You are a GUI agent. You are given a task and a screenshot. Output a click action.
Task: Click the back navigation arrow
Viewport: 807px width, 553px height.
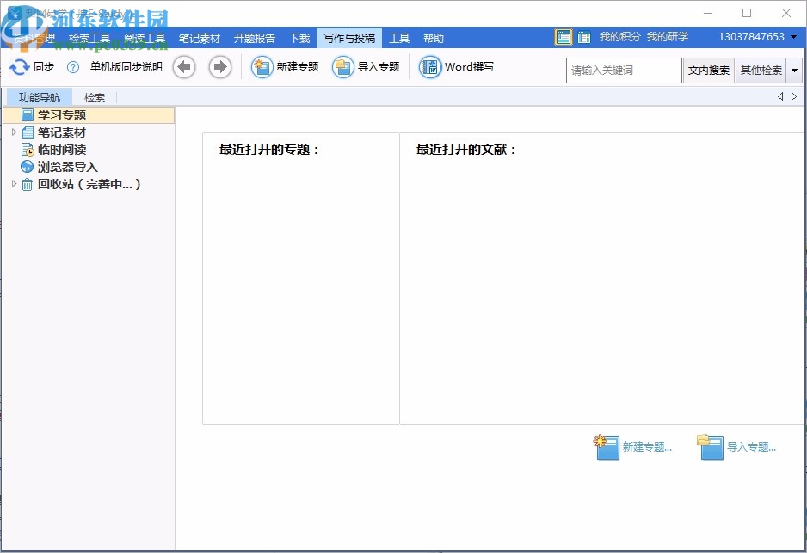pyautogui.click(x=184, y=66)
